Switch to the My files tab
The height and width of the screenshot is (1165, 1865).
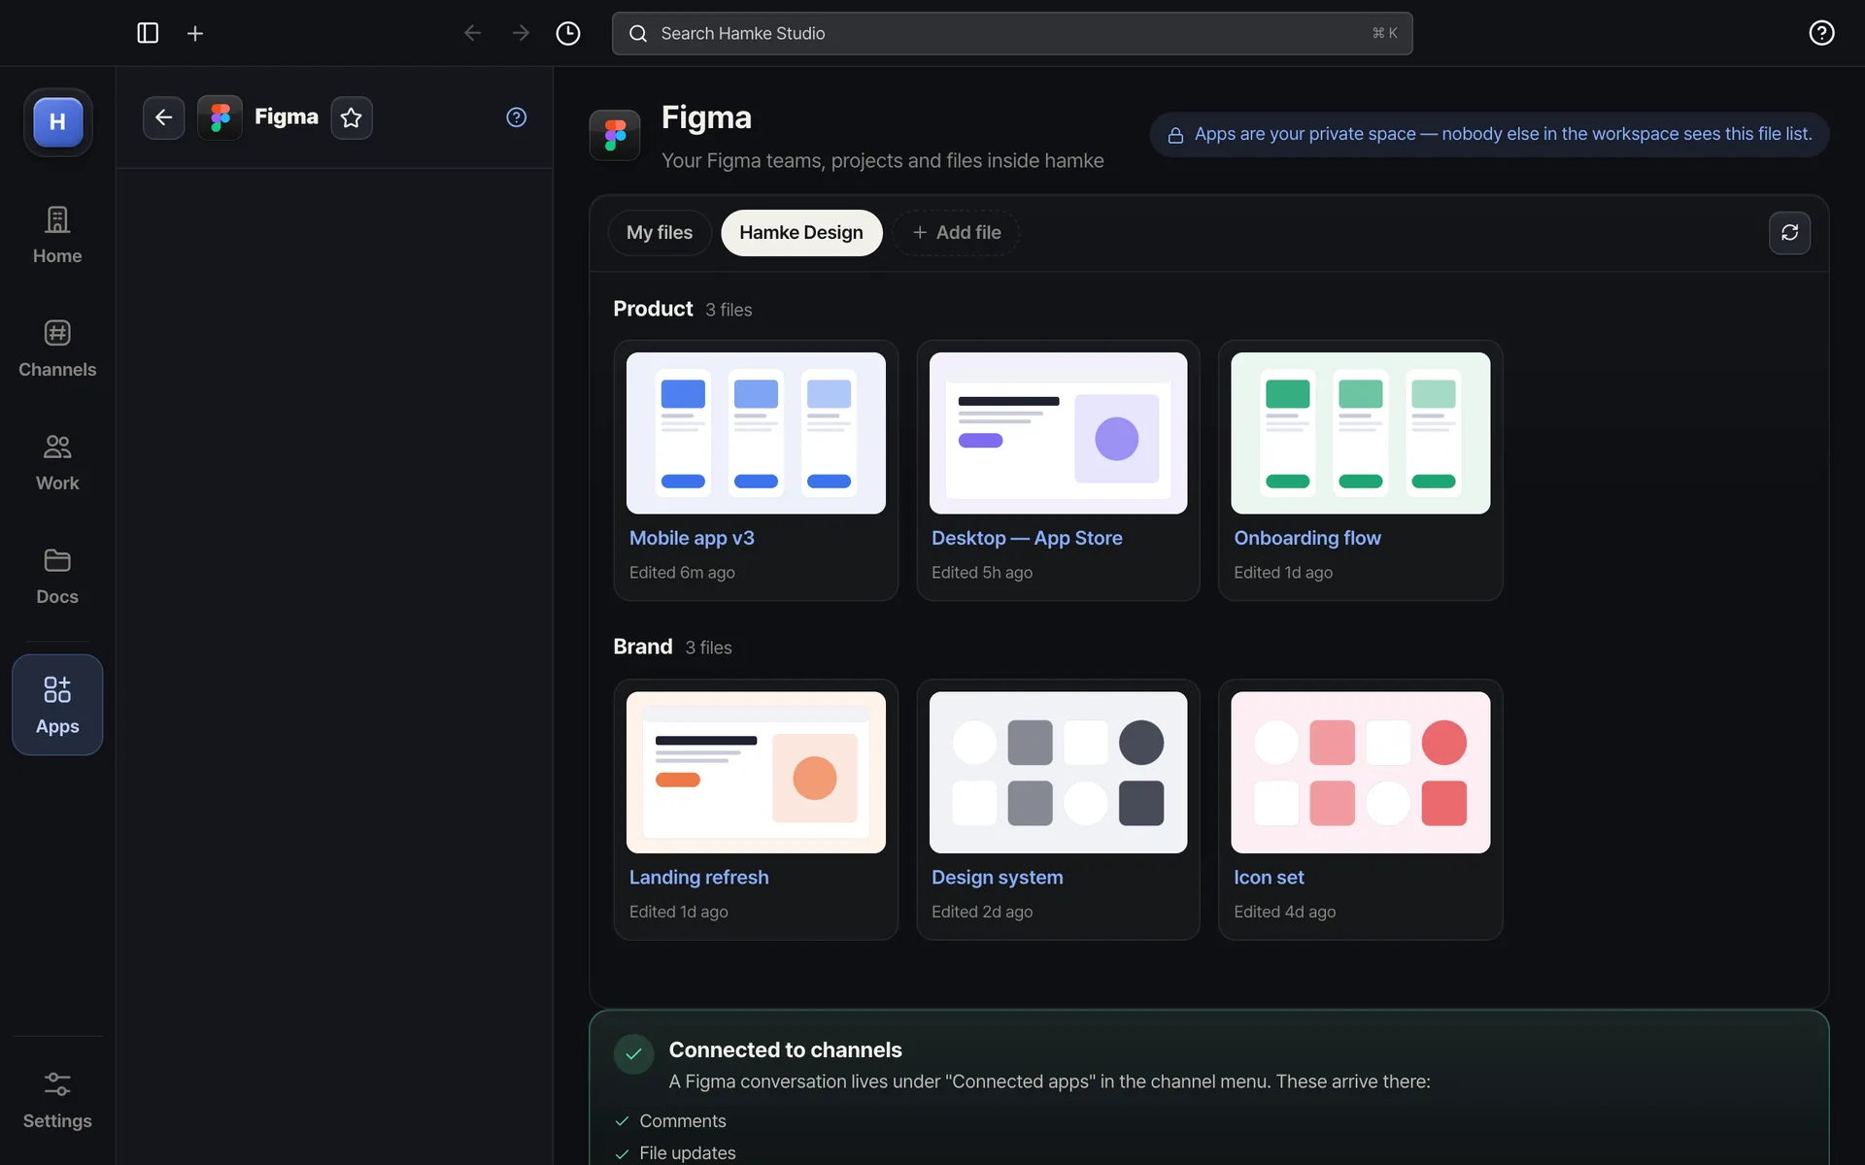[660, 233]
